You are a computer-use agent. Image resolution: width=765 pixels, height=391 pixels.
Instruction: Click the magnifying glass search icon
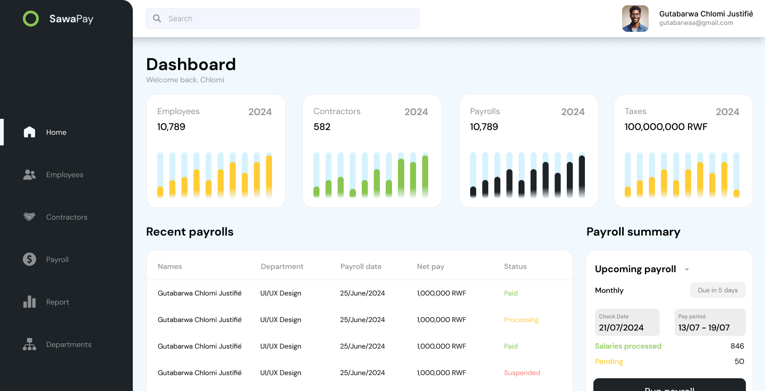[157, 19]
